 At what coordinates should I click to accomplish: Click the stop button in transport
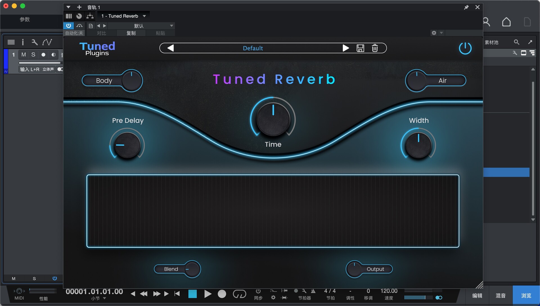pyautogui.click(x=192, y=294)
